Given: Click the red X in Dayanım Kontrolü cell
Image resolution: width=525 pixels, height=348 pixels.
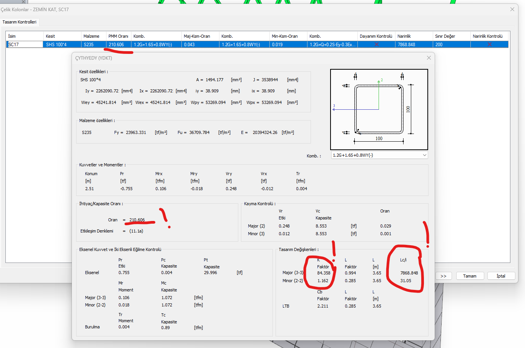Looking at the screenshot, I should coord(376,45).
